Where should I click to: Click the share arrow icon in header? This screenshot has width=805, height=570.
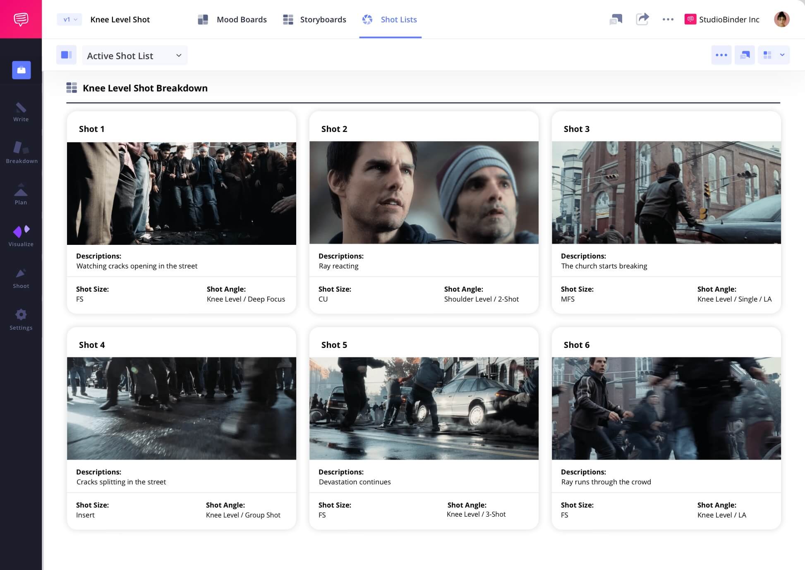[x=642, y=19]
